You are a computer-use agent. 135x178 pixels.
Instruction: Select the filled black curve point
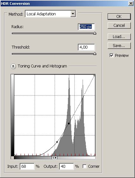[x=69, y=123]
